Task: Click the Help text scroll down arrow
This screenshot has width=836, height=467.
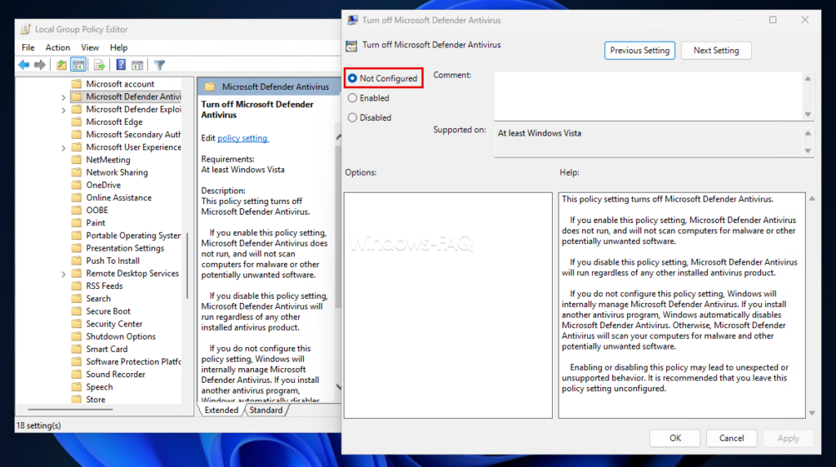Action: (812, 412)
